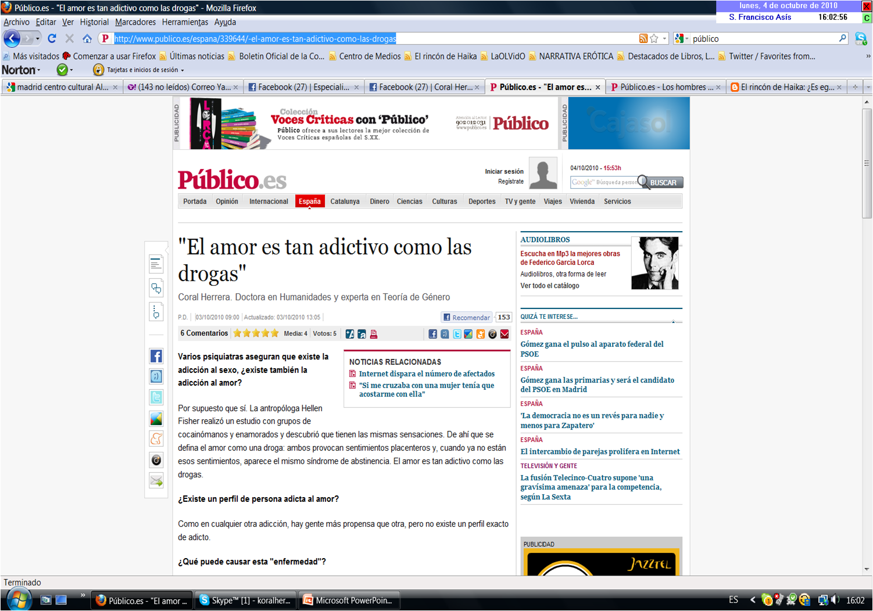
Task: Open a new tab with the plus button
Action: pos(855,87)
